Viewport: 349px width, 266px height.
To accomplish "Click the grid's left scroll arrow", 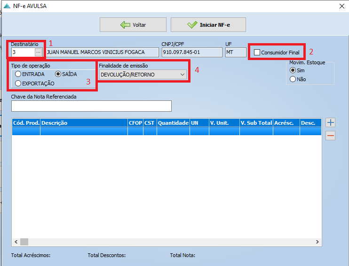I will tap(16, 242).
